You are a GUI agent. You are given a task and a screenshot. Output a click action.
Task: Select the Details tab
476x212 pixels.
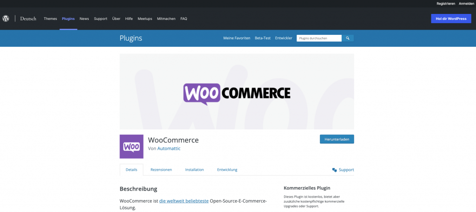pos(132,170)
